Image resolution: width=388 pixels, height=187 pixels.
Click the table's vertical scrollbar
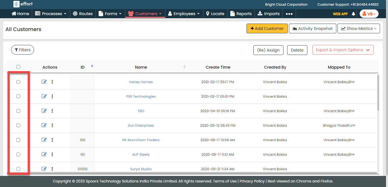point(378,93)
